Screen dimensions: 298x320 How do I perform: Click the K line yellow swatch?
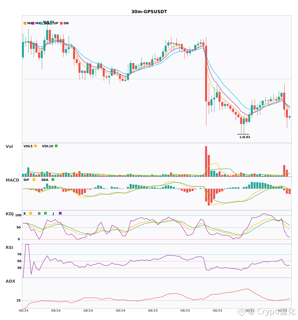pos(31,213)
